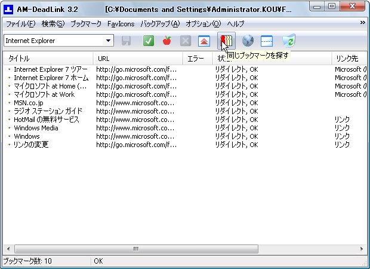Select the マイクロソフト at Work bookmark

[44, 94]
